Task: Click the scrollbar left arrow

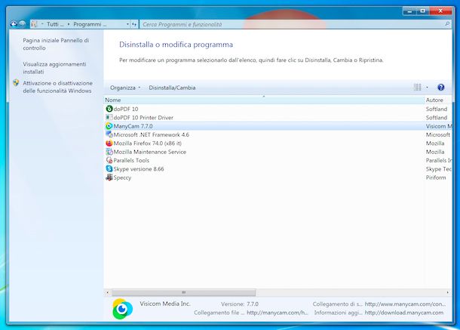Action: click(x=107, y=292)
